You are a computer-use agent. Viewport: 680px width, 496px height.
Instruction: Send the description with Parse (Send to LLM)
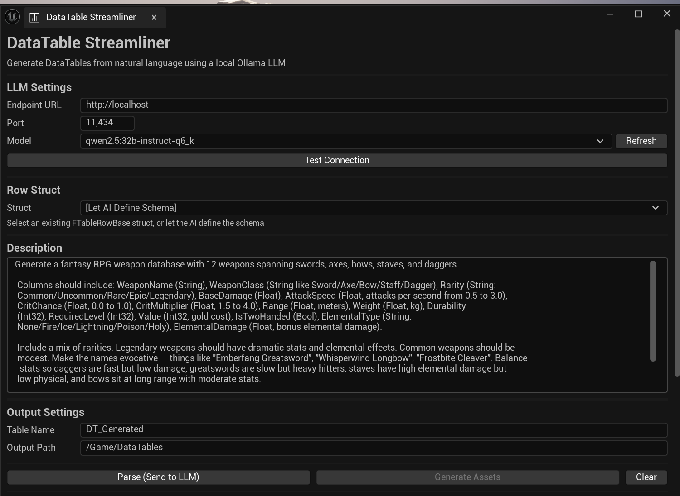click(158, 477)
